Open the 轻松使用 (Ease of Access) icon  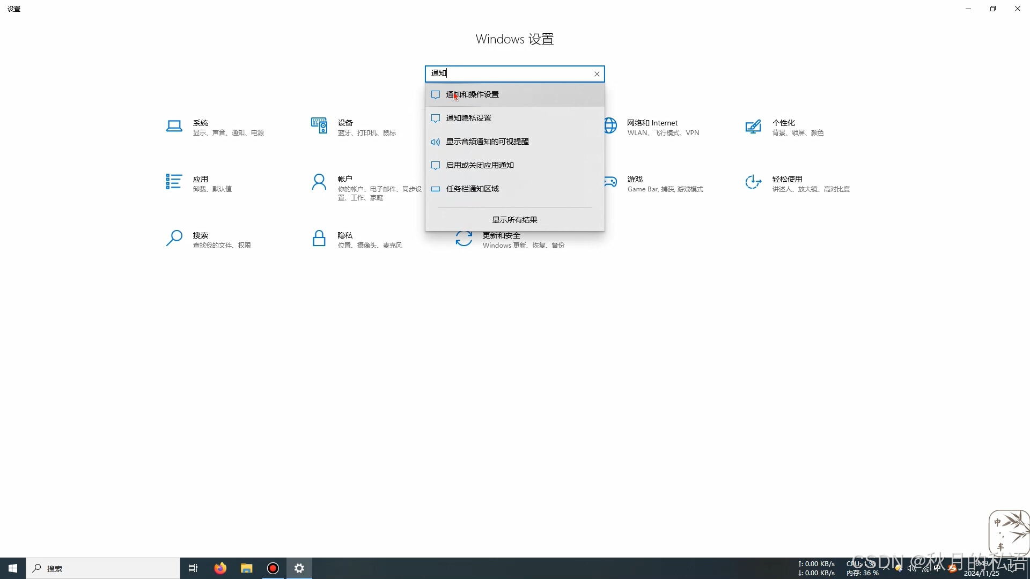pyautogui.click(x=753, y=182)
